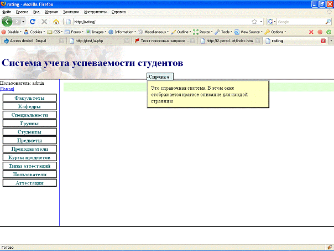The height and width of the screenshot is (251, 334).
Task: Click the browser Back arrow button
Action: [8, 22]
